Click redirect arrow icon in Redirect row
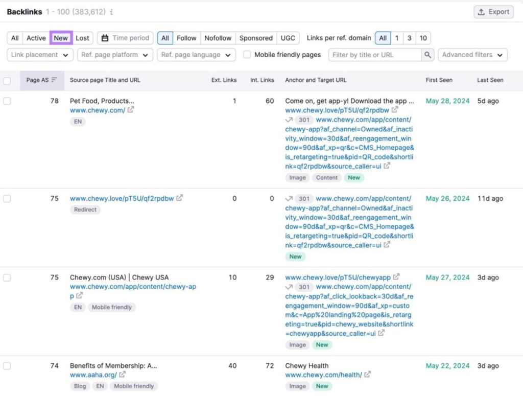 point(289,199)
